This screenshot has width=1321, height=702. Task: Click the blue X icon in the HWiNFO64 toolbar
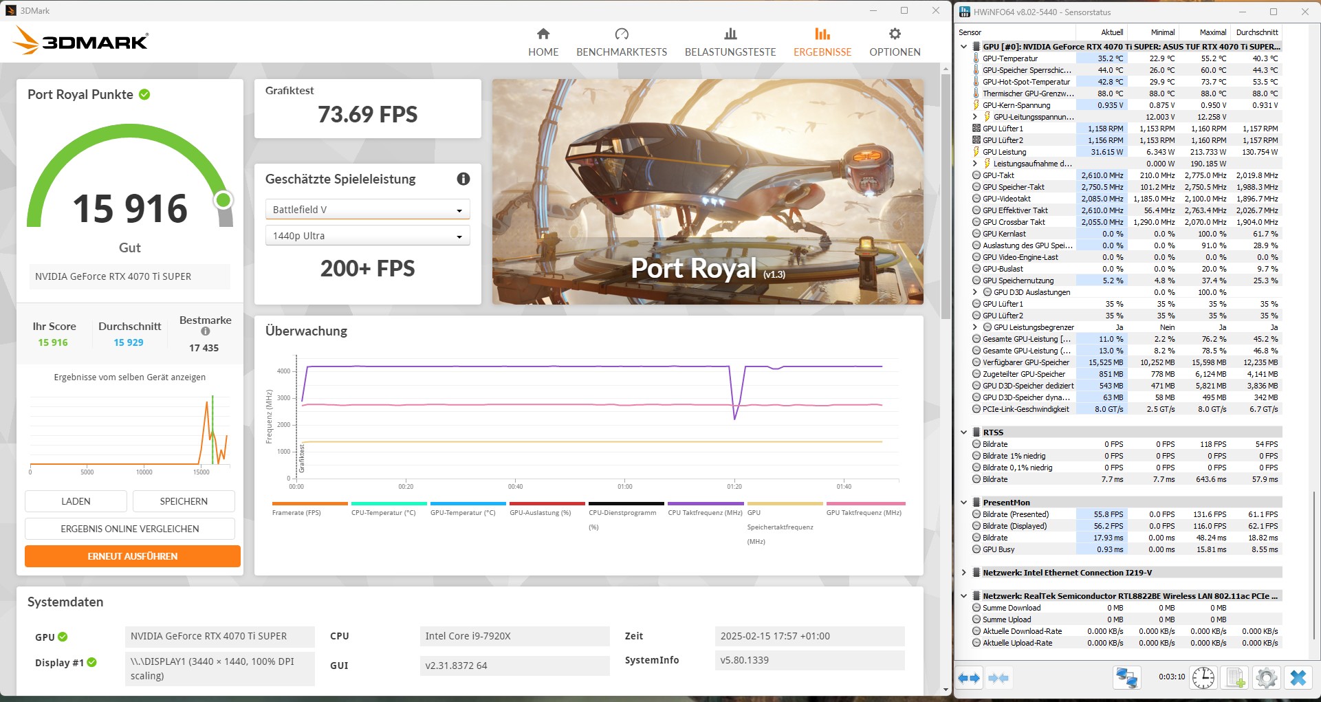tap(1298, 678)
